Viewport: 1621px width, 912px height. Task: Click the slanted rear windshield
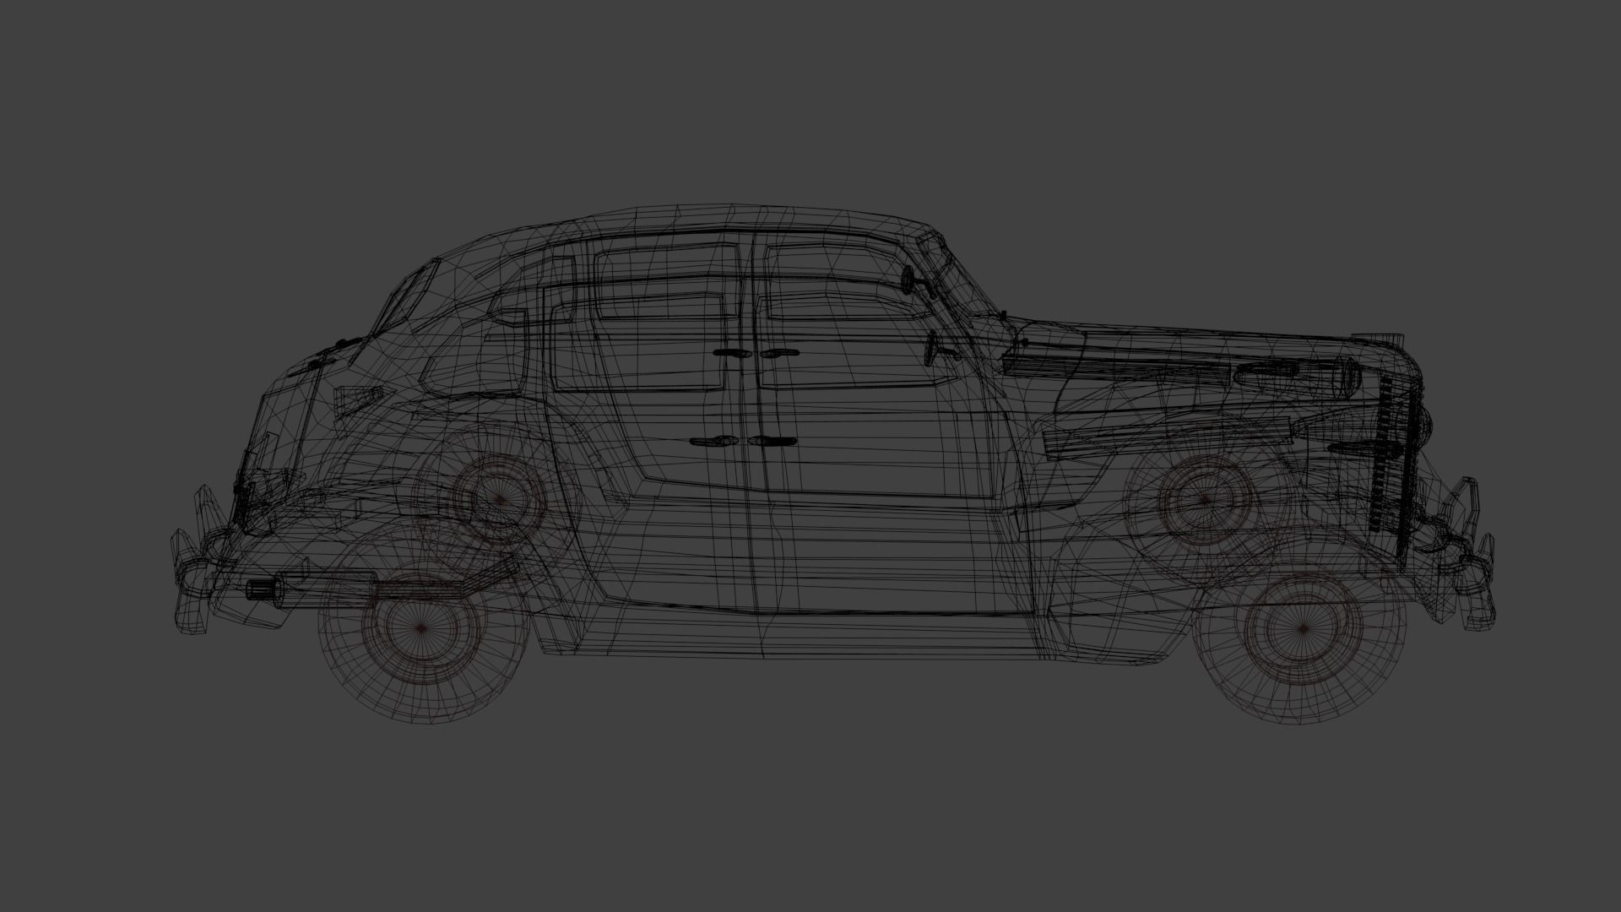pos(411,296)
